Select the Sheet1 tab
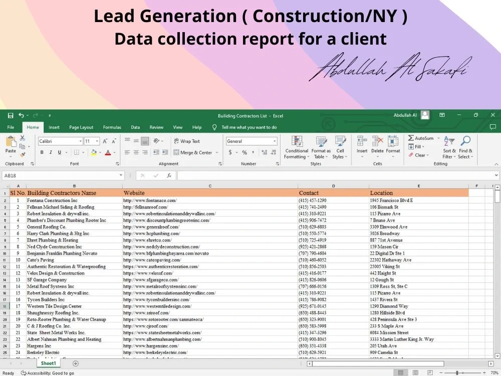501x376 pixels. tap(48, 363)
